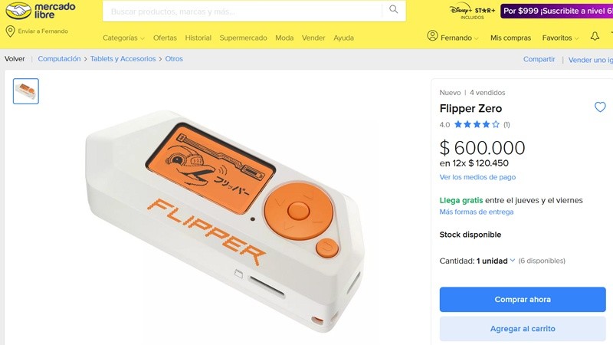Expand the Categorías dropdown

point(123,38)
